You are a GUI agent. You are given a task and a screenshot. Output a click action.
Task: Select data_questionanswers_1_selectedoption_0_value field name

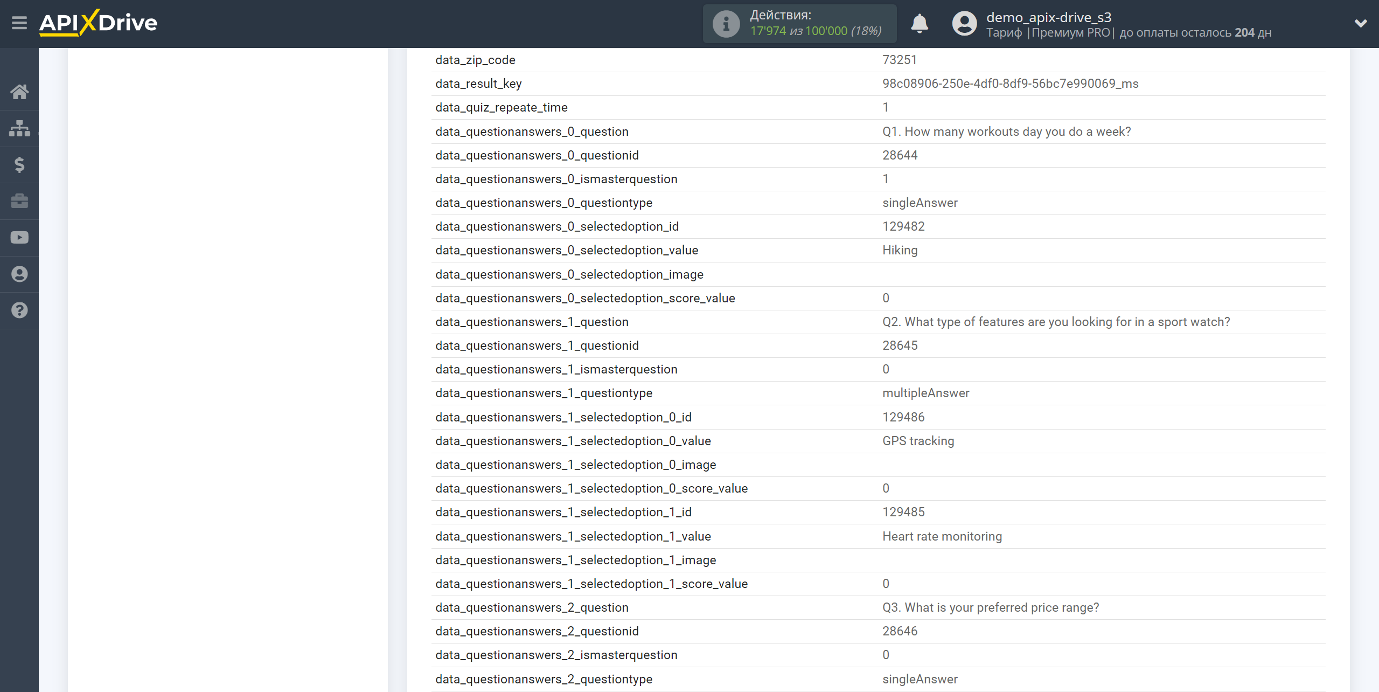(573, 441)
